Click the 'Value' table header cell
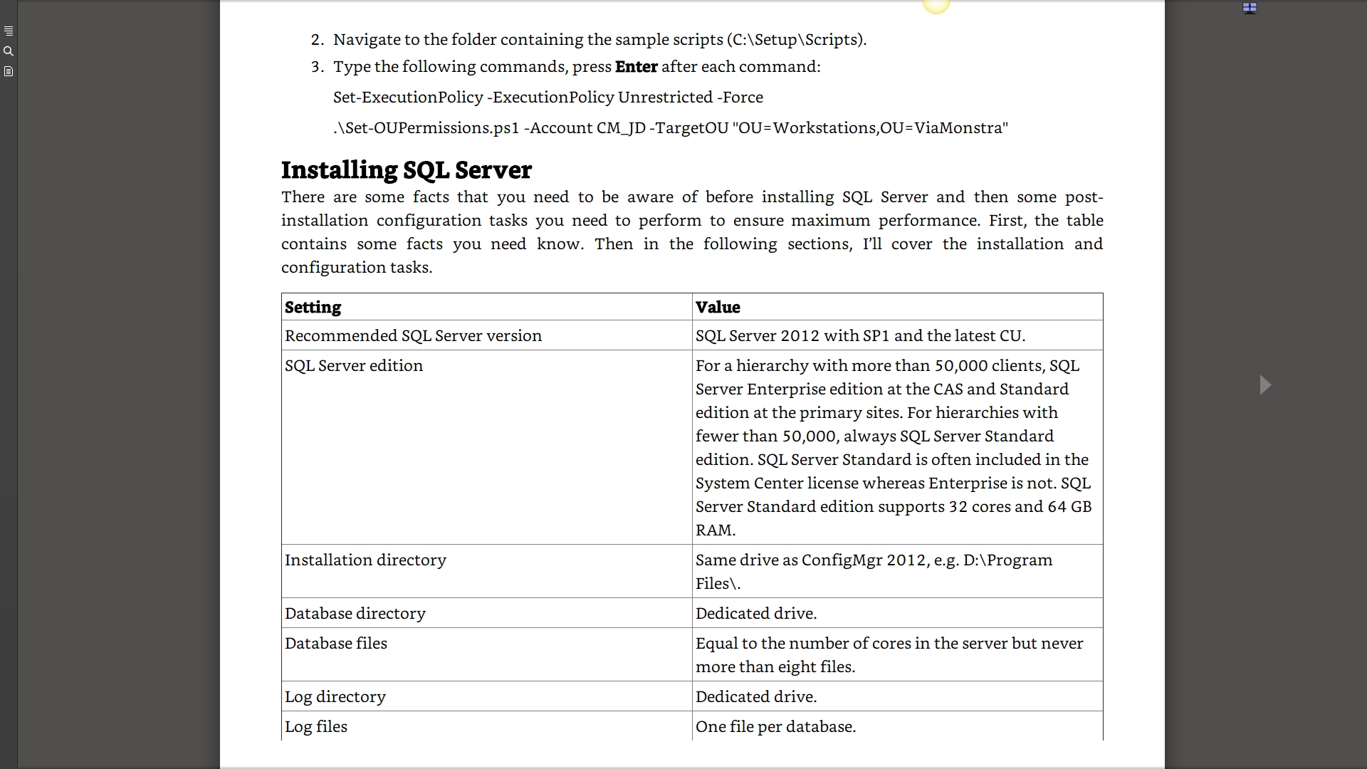Viewport: 1367px width, 769px height. pos(718,308)
